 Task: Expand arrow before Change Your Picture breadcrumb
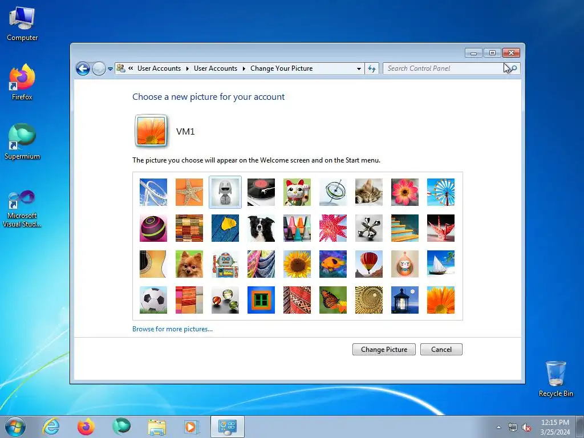click(x=244, y=68)
